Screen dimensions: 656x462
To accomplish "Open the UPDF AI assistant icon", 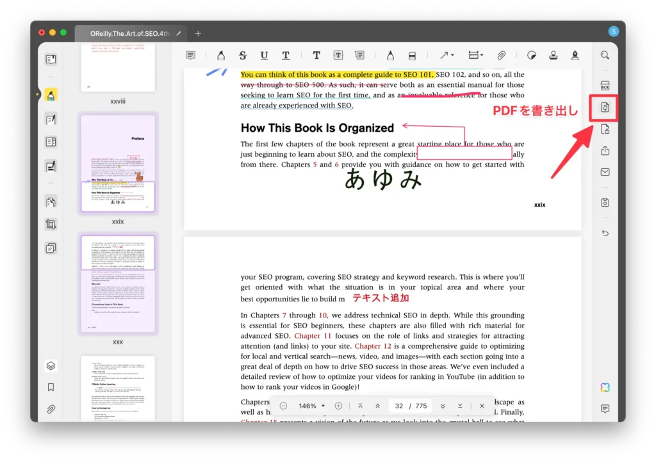I will [605, 388].
